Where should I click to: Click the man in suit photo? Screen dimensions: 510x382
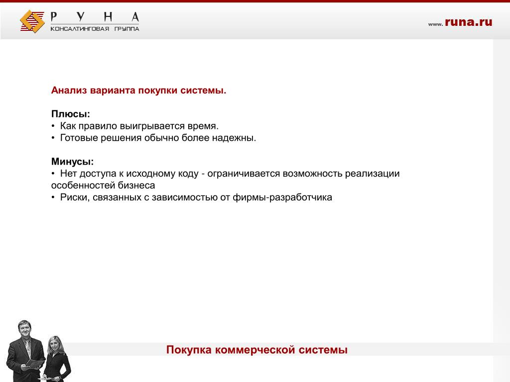click(x=25, y=351)
